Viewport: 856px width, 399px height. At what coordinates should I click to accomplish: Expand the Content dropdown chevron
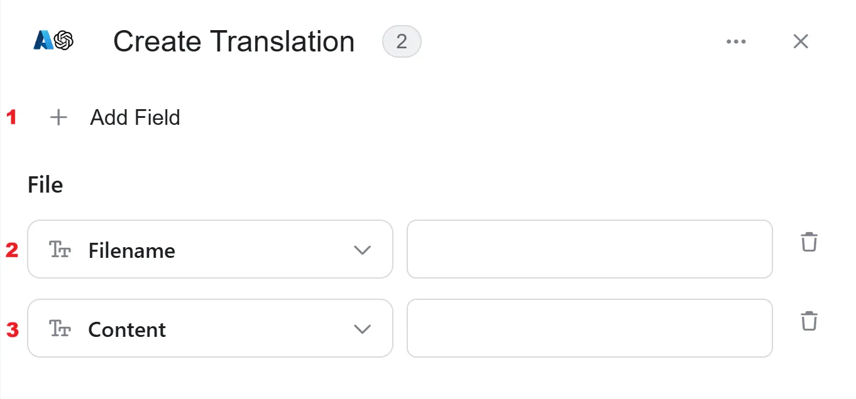point(362,329)
